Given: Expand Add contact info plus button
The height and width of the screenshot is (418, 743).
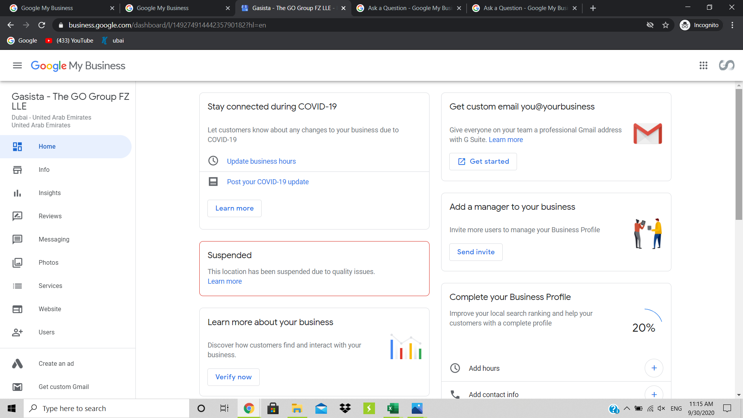Looking at the screenshot, I should click(x=654, y=394).
